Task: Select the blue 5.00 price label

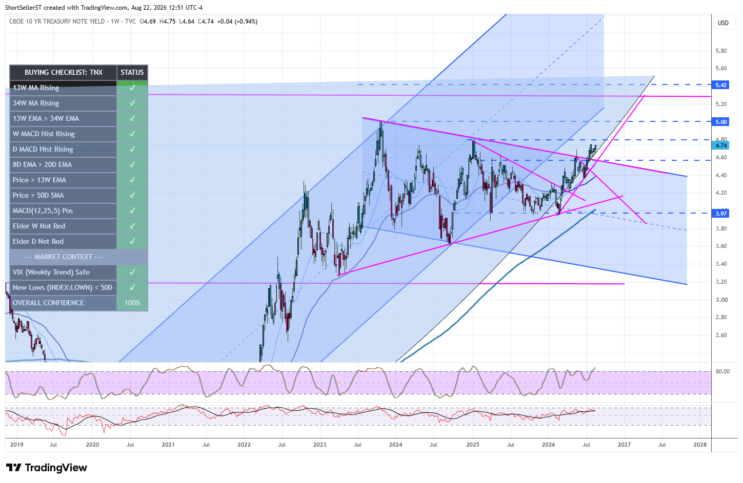Action: [721, 122]
